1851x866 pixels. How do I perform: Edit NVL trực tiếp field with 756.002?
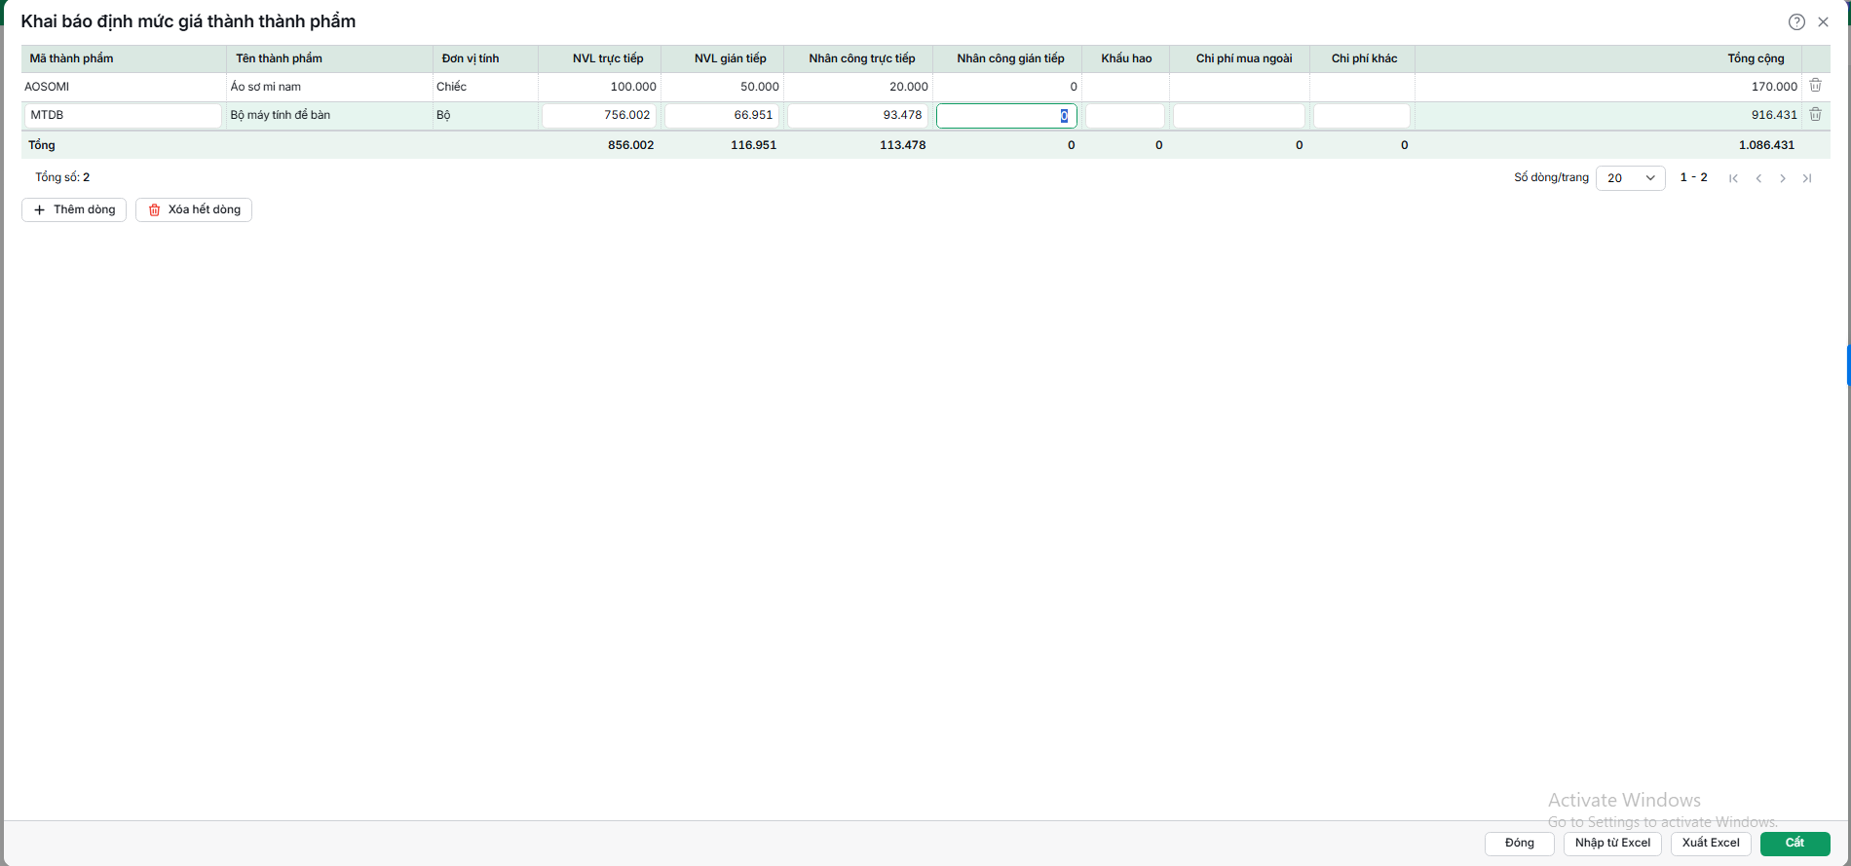pos(599,115)
